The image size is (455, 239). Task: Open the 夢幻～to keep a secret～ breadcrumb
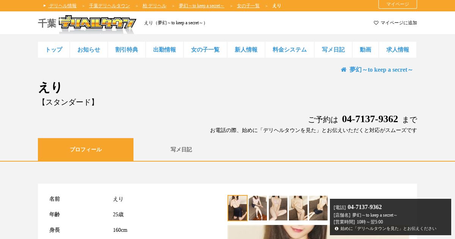201,6
